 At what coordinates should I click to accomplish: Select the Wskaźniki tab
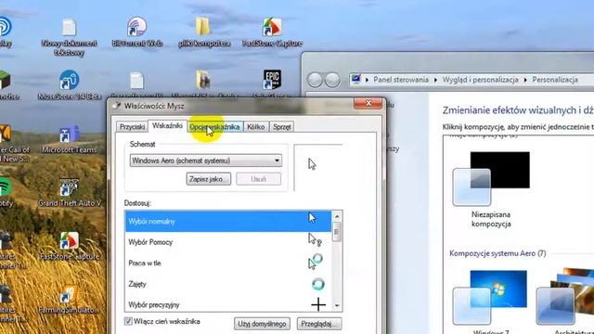pos(167,126)
